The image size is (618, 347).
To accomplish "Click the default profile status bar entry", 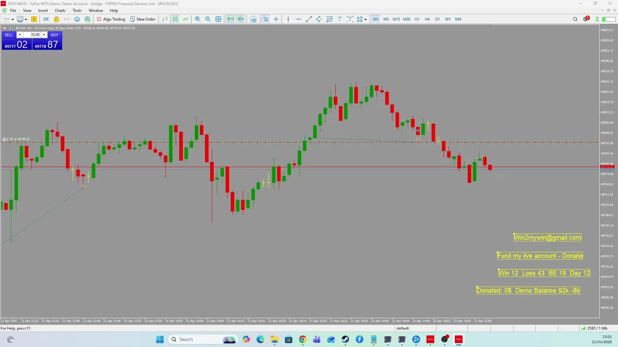I will (403, 328).
